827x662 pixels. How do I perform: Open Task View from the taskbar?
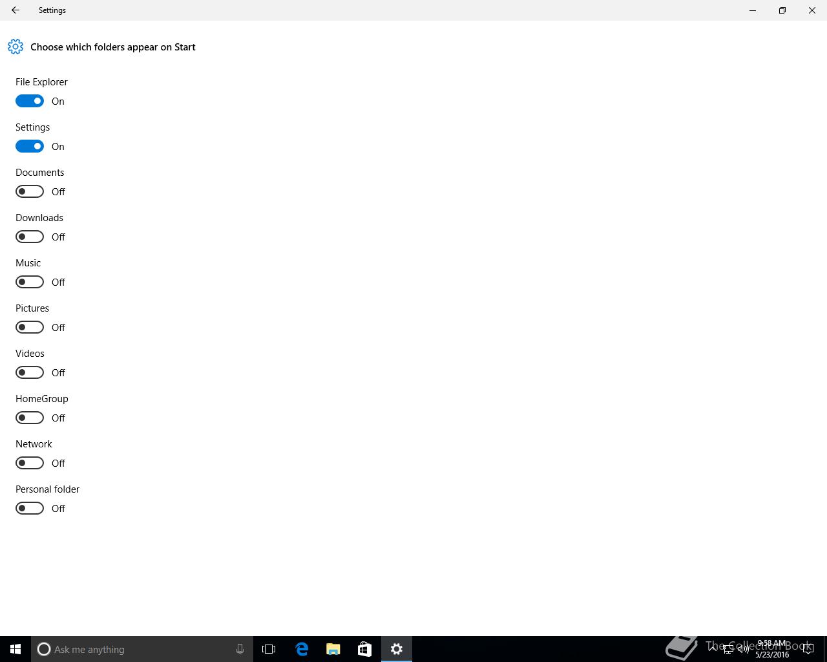point(269,649)
